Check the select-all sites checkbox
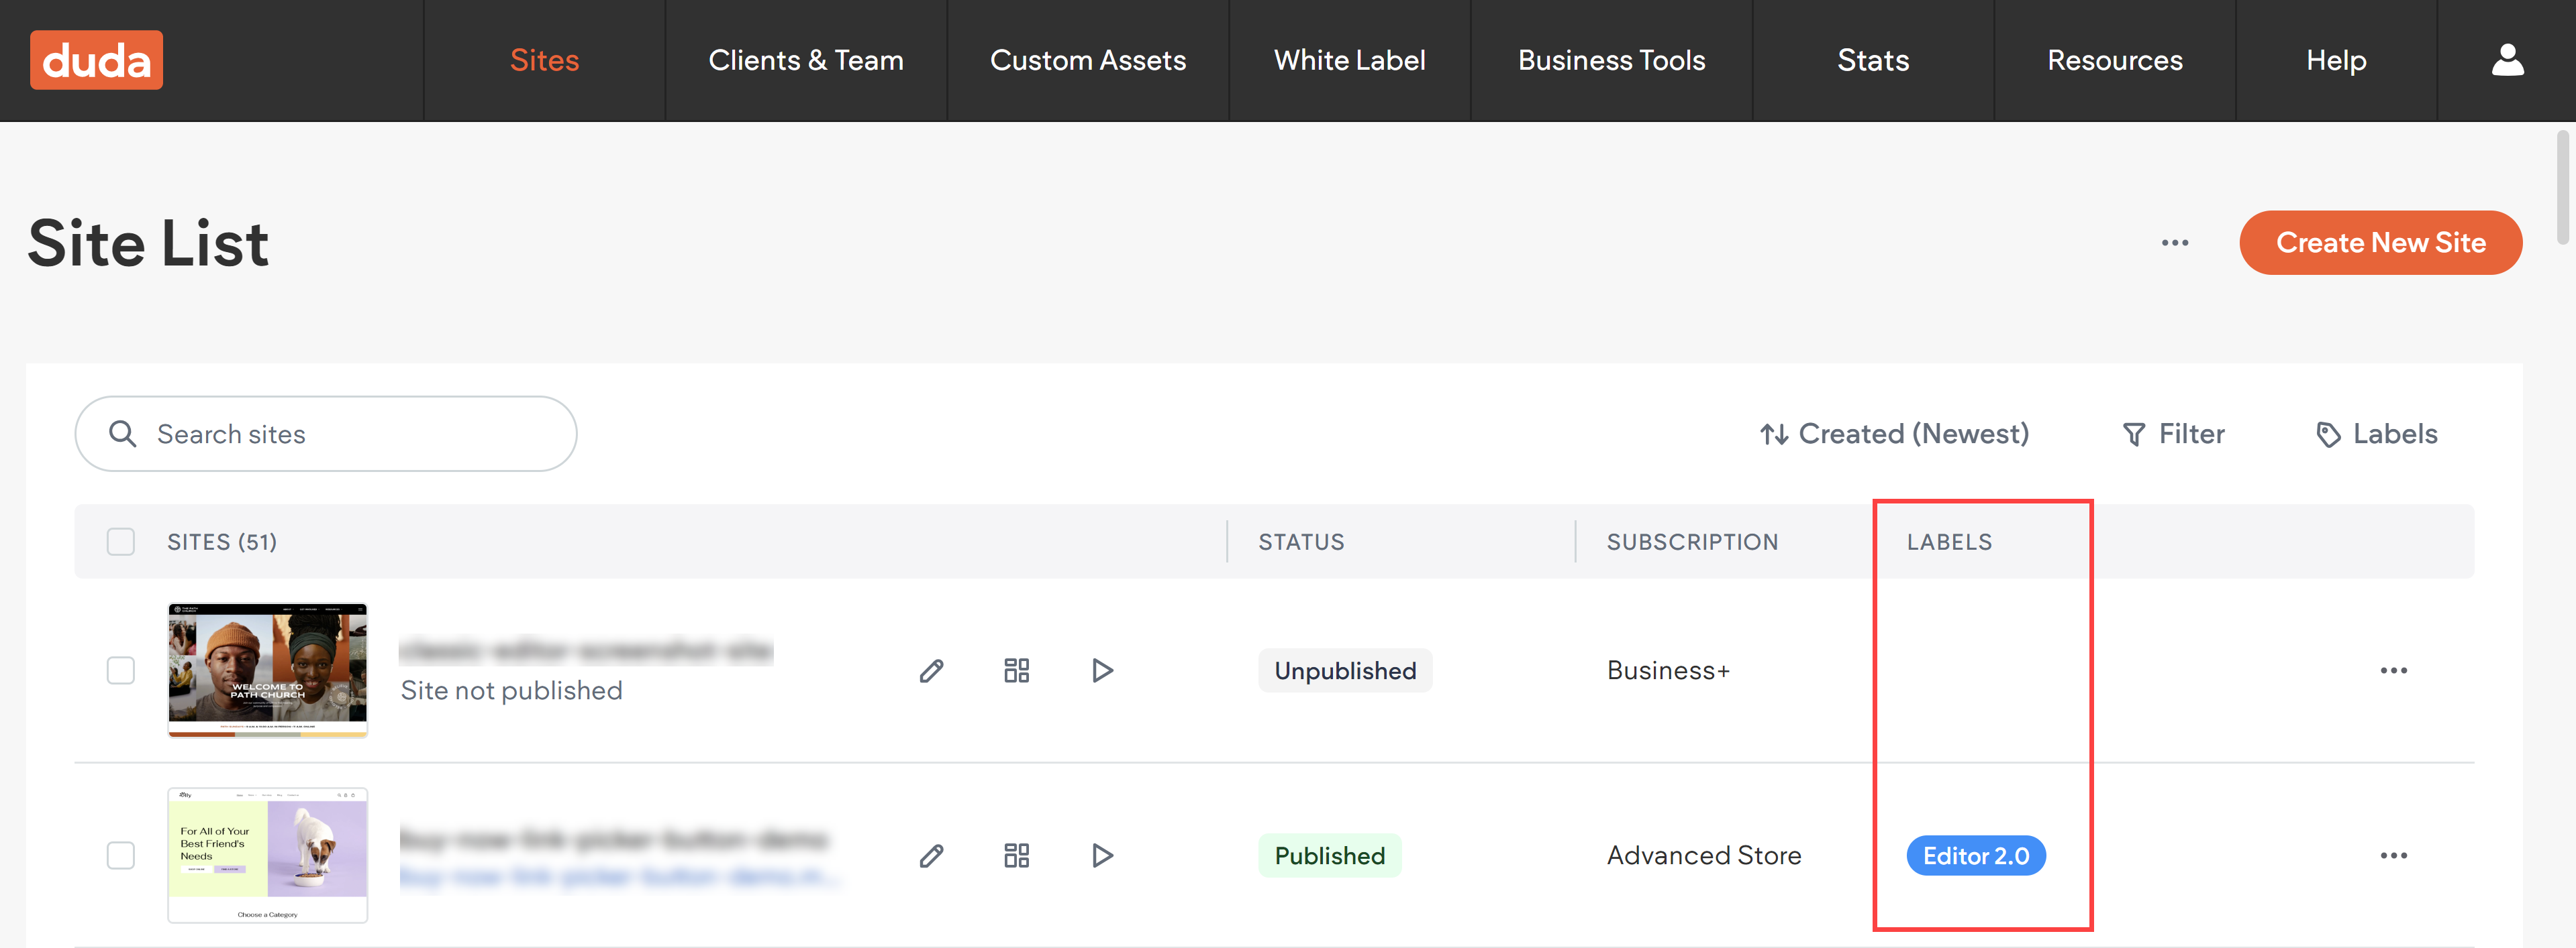 pyautogui.click(x=120, y=542)
